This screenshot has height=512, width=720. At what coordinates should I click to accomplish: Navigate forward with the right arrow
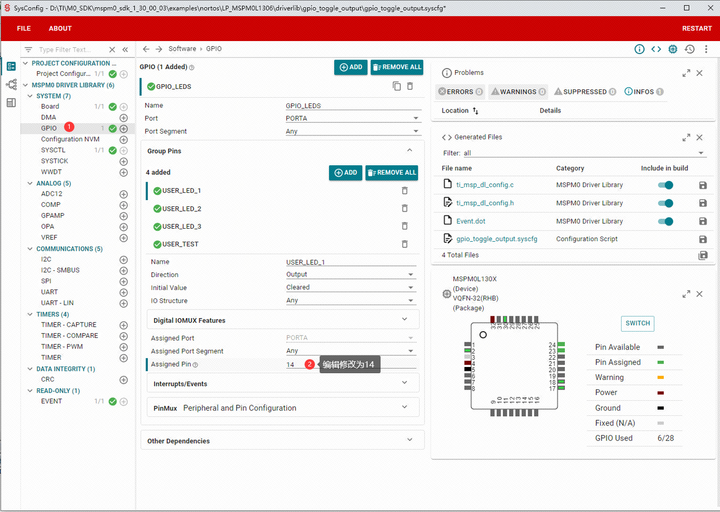pos(159,49)
